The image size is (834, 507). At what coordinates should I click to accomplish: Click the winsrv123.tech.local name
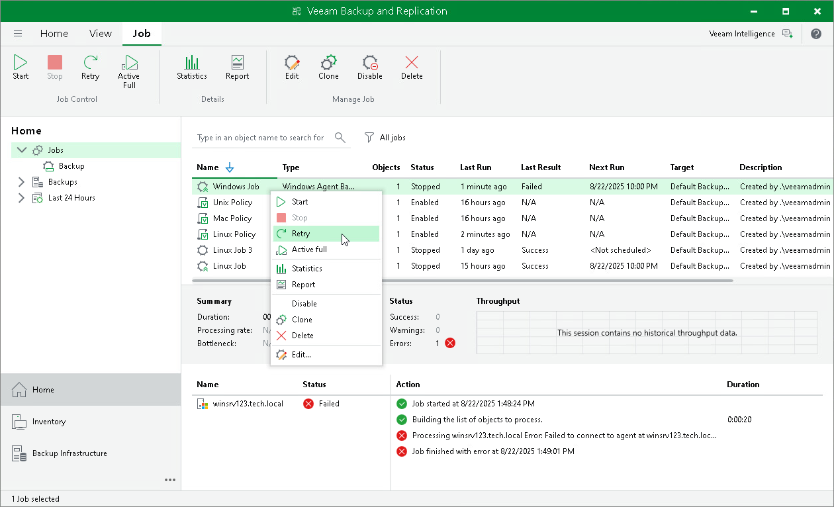(248, 404)
